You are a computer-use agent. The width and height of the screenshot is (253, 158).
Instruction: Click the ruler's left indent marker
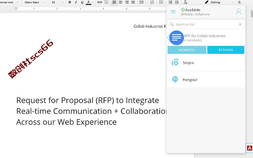point(16,9)
